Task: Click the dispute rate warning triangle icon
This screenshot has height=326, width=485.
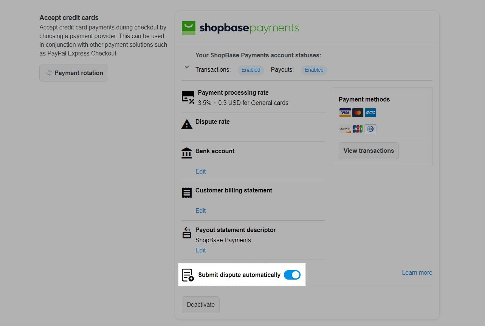Action: (187, 124)
